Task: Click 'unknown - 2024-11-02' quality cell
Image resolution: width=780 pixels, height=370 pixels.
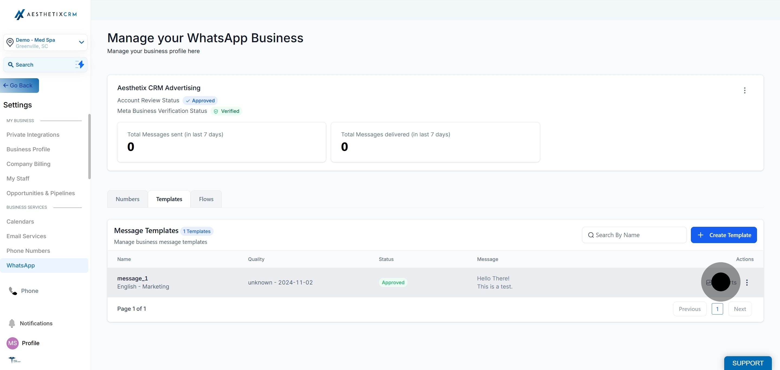Action: (x=280, y=282)
